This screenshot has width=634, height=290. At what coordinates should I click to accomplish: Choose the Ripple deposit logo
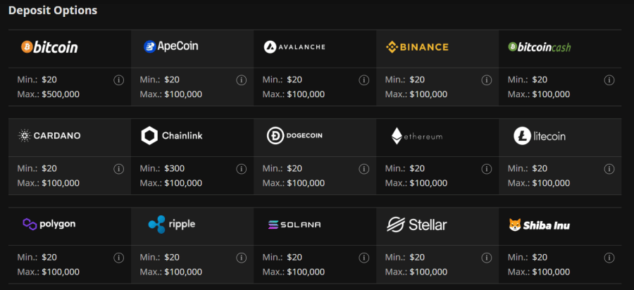171,225
